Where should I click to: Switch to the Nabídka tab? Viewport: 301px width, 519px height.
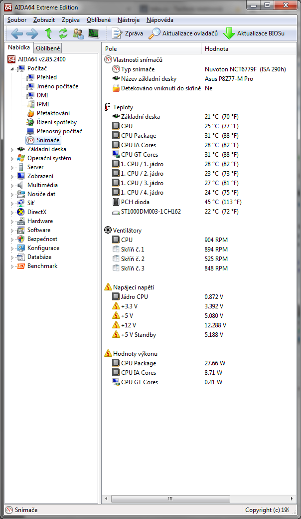(x=19, y=47)
